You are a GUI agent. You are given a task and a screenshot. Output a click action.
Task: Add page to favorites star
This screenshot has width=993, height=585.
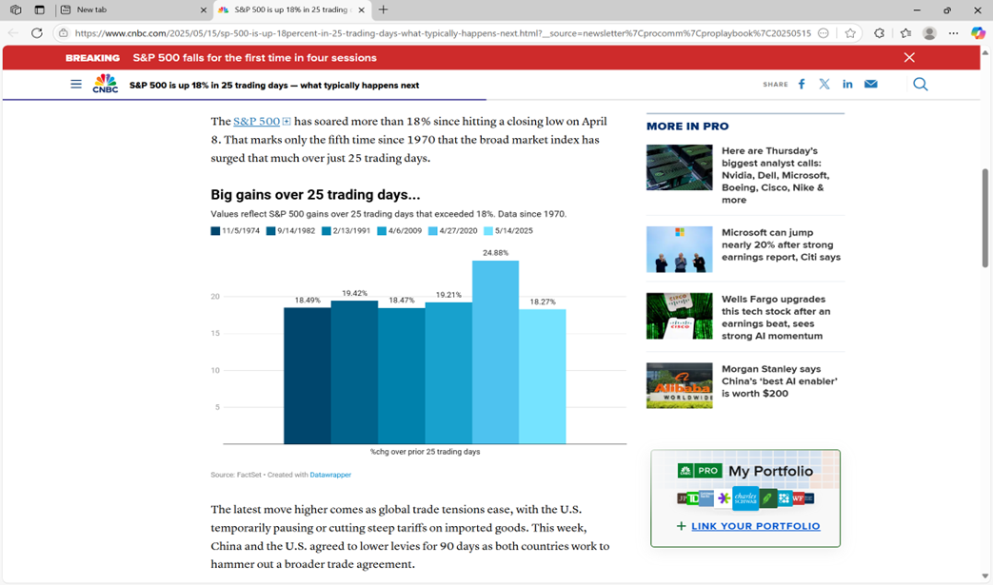850,33
